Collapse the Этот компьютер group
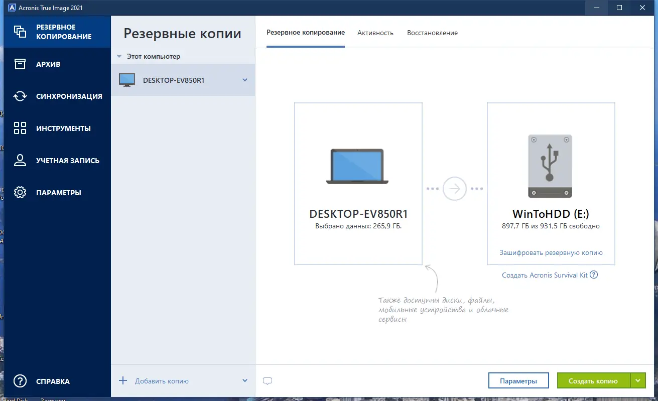 click(x=119, y=56)
